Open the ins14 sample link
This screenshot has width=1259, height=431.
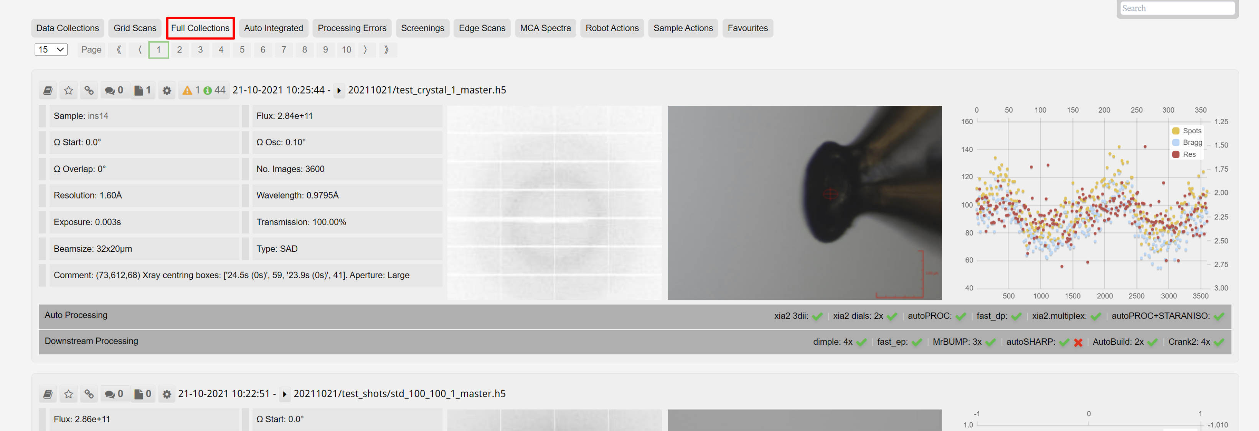tap(98, 116)
